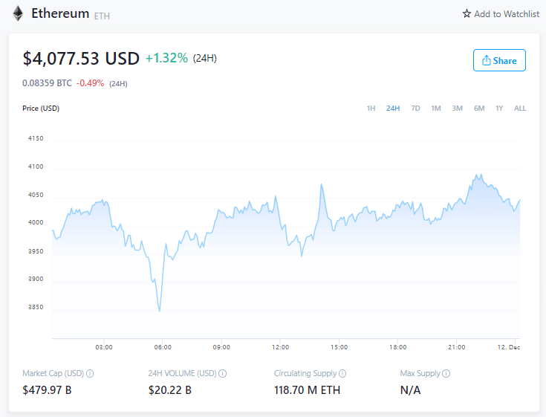Click the 4100 y-axis label
This screenshot has width=546, height=417.
tap(36, 167)
